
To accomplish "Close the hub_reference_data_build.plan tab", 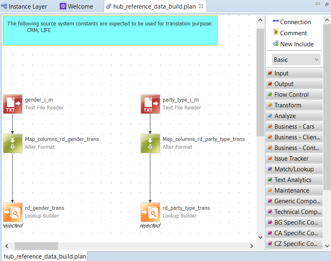I will tap(201, 7).
